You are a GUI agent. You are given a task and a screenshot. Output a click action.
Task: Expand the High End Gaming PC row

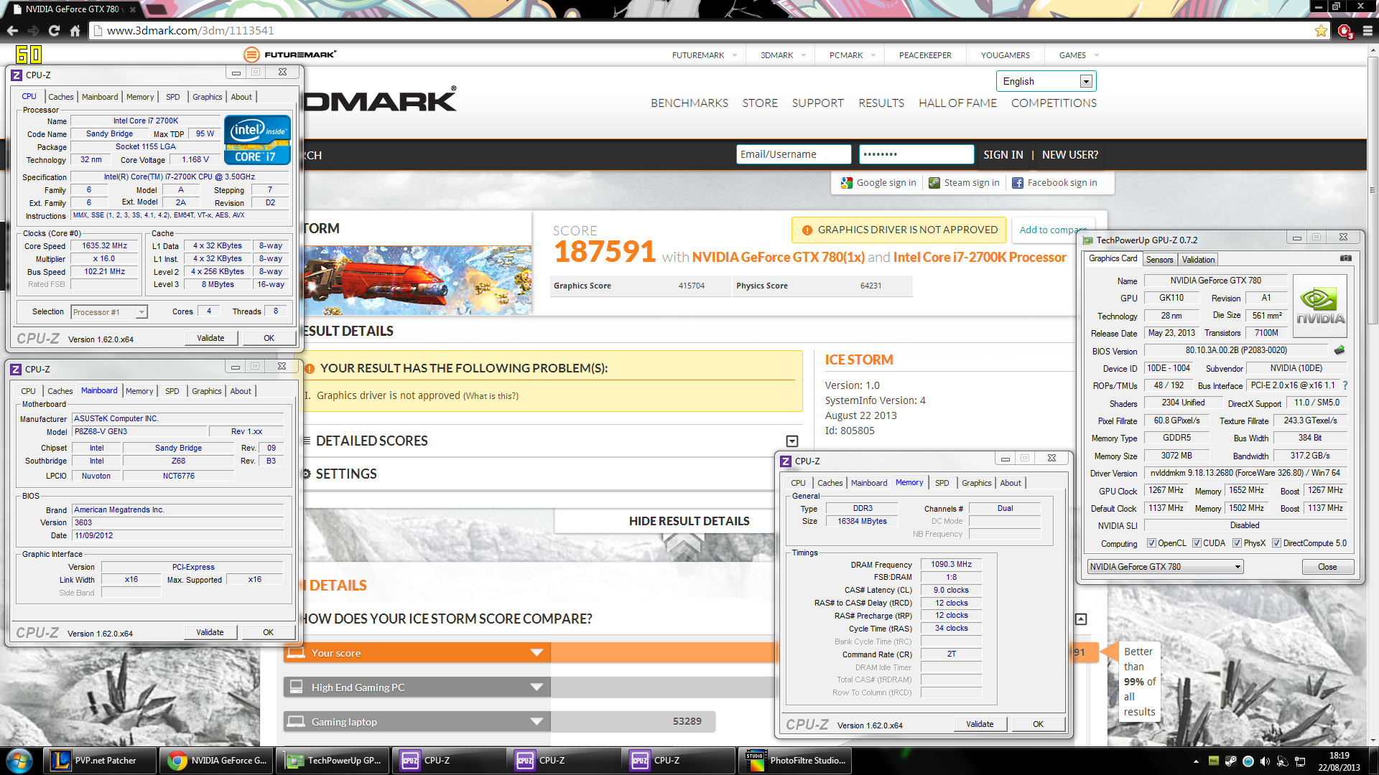(x=537, y=687)
